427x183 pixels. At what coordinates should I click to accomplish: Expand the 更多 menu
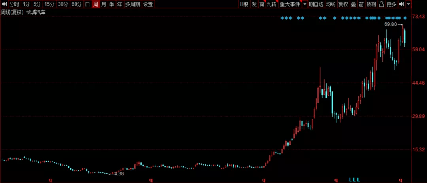click(391, 4)
